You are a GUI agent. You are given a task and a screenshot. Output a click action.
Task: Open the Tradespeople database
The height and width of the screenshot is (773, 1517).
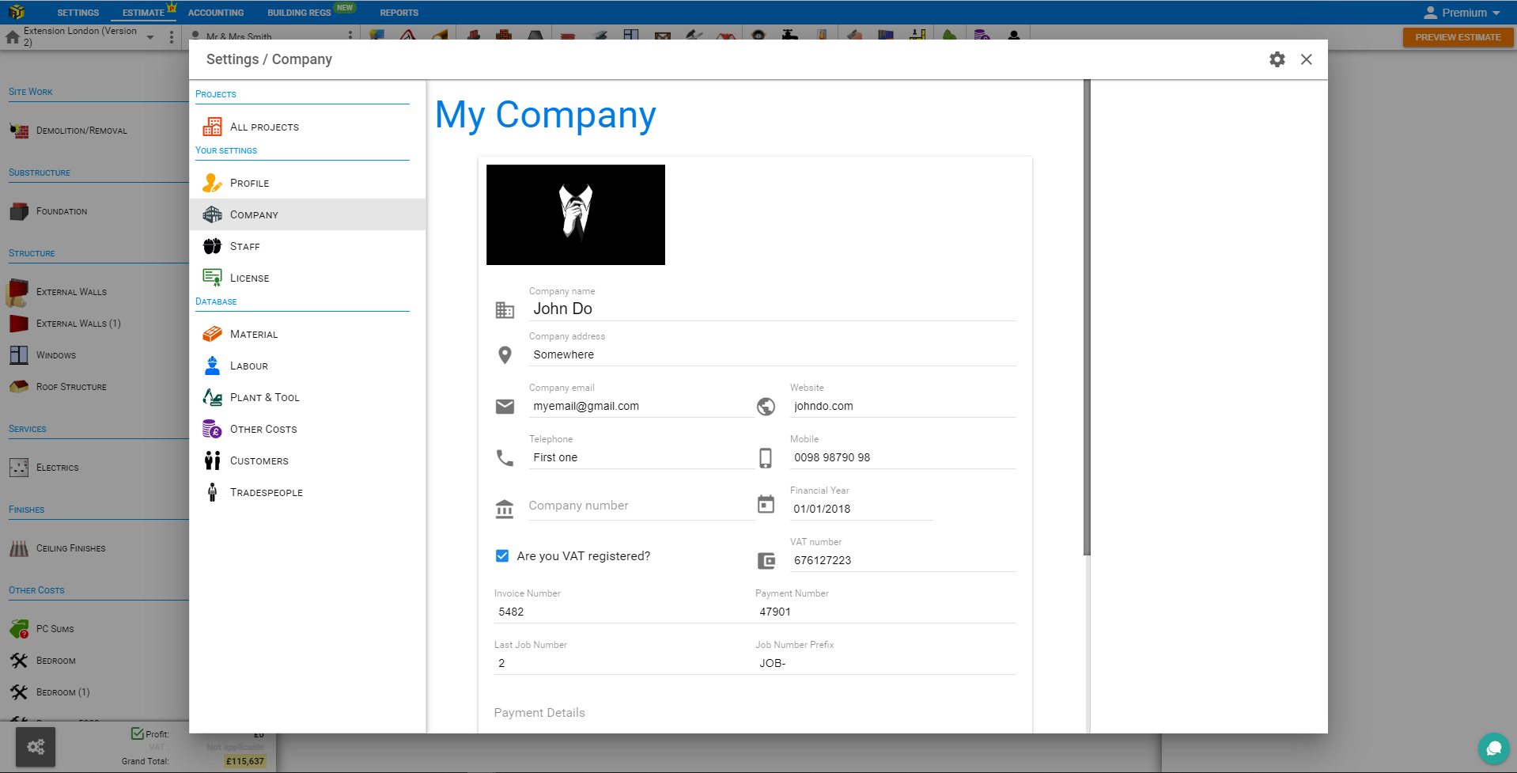tap(307, 492)
